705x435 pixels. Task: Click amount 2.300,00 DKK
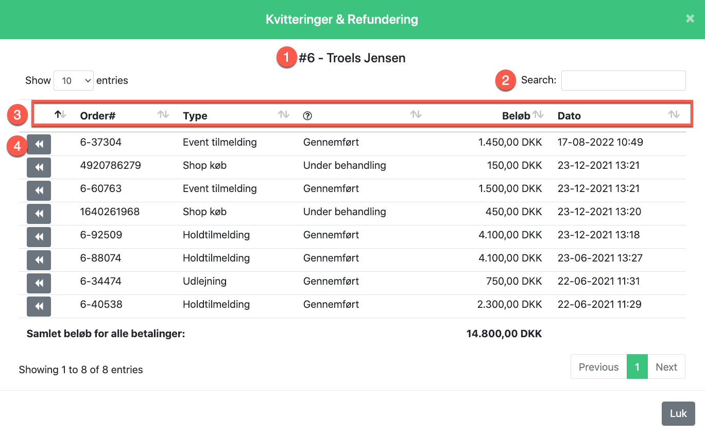[x=510, y=304]
